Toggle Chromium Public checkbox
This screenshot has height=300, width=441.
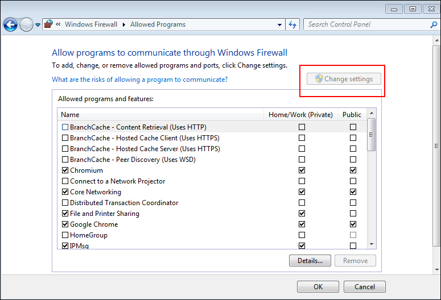tap(353, 170)
